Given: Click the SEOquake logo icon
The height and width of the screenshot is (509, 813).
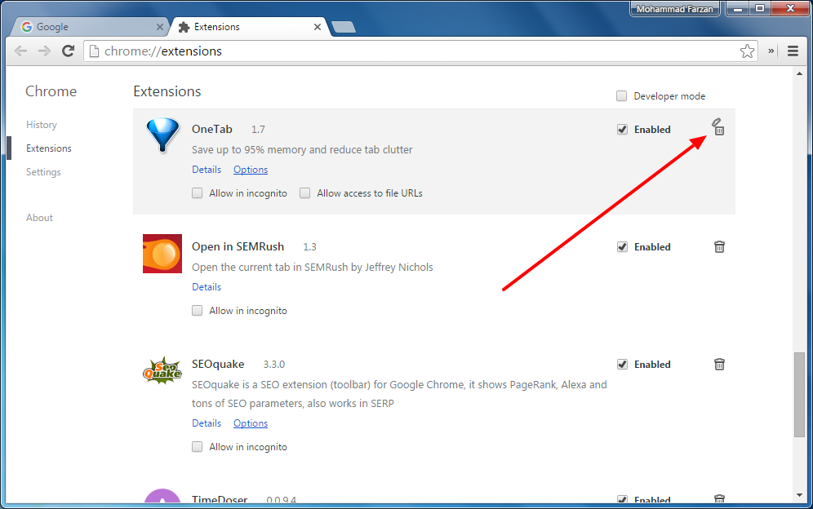Looking at the screenshot, I should [x=162, y=370].
